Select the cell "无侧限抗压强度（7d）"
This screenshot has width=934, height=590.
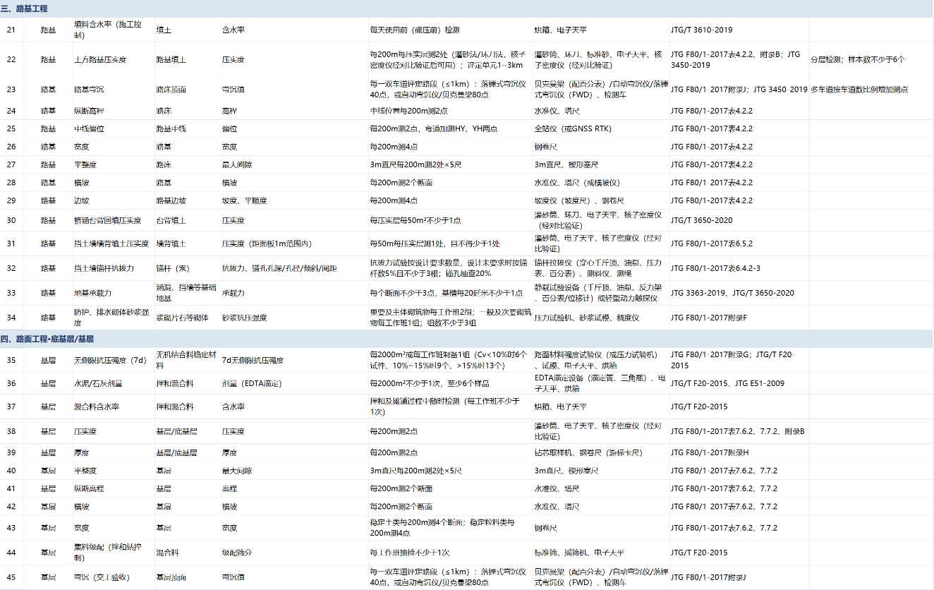(110, 361)
